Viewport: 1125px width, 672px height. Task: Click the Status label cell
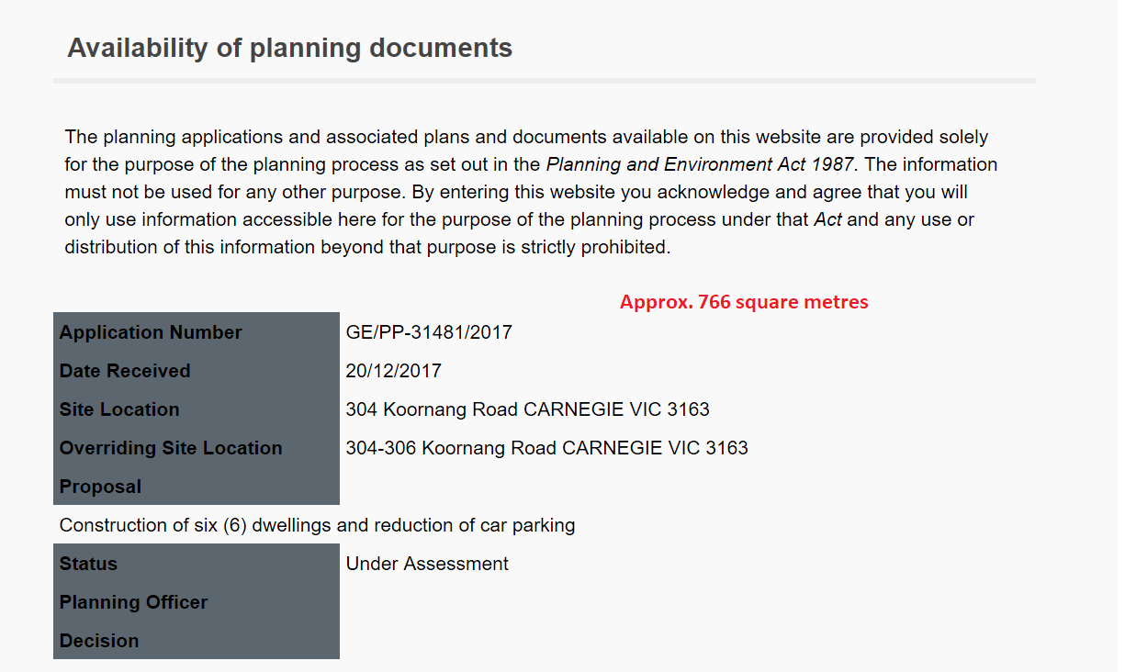click(x=89, y=564)
